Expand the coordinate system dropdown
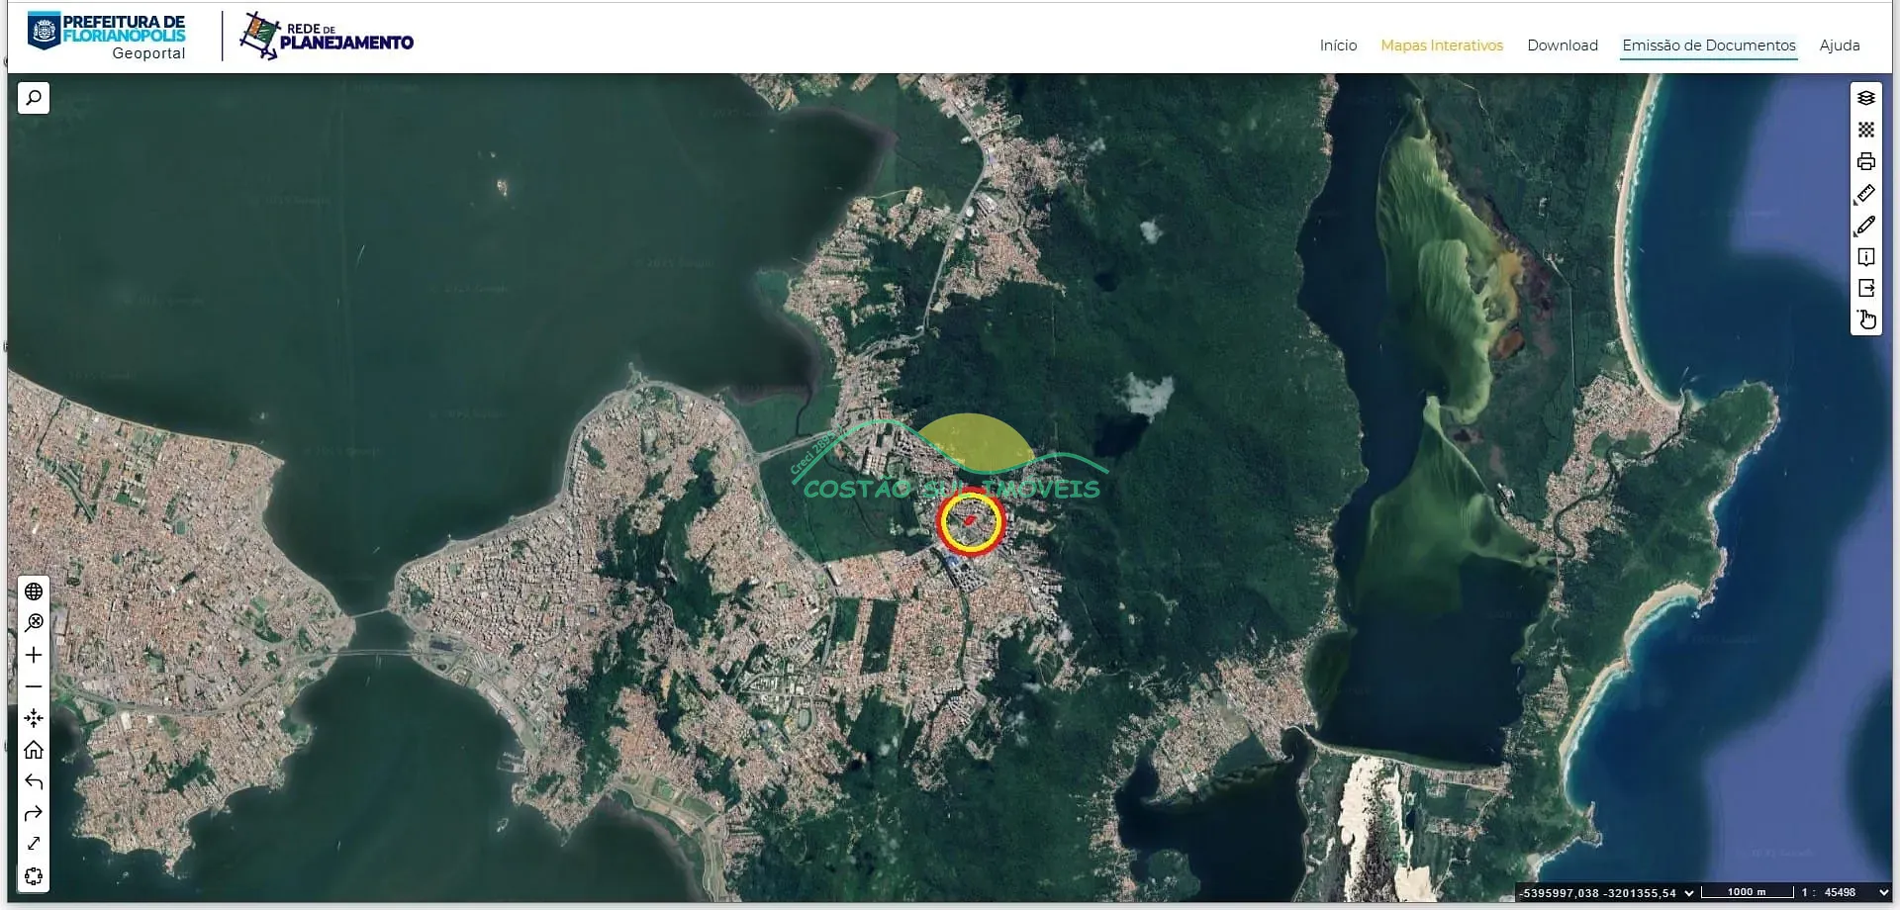This screenshot has height=910, width=1900. pyautogui.click(x=1688, y=892)
